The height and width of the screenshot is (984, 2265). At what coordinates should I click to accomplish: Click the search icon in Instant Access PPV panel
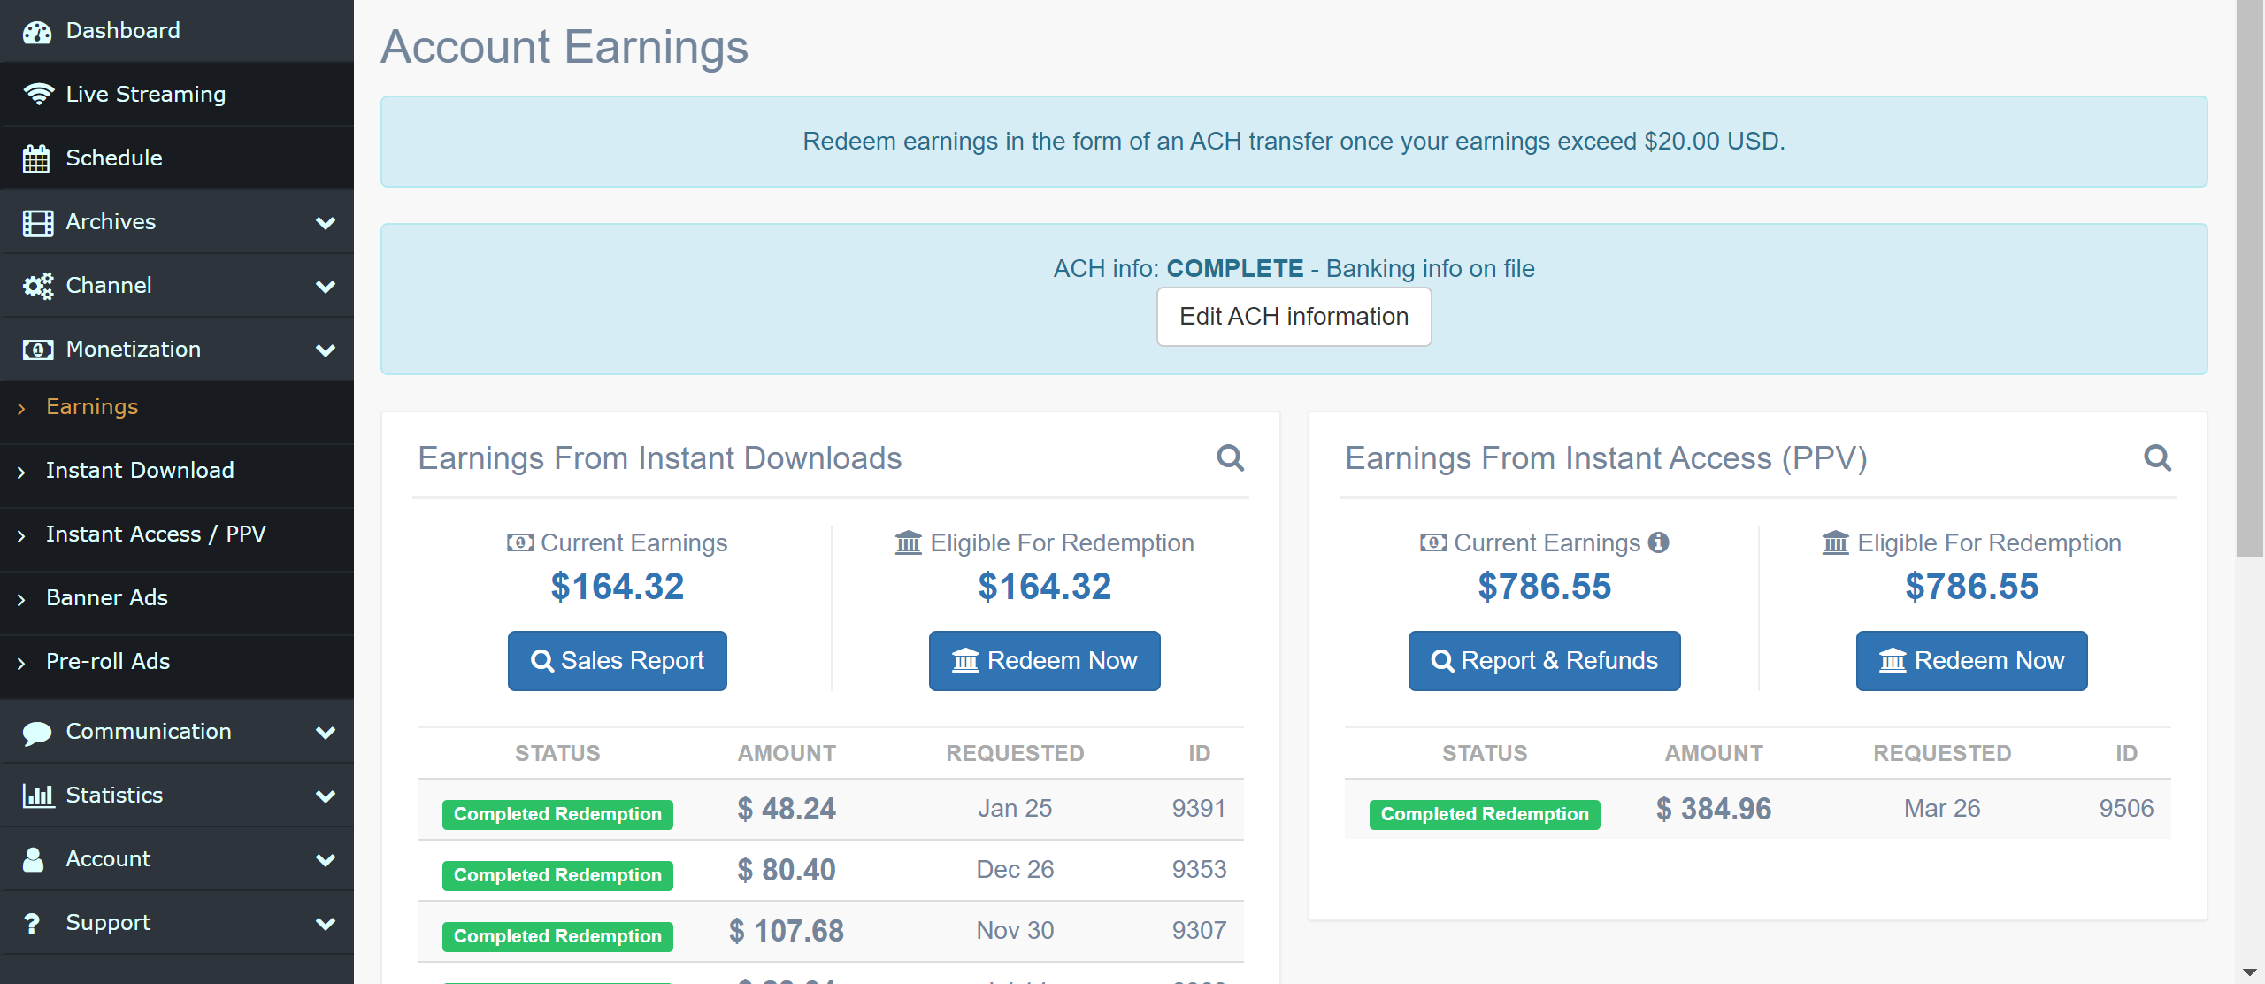[x=2157, y=458]
